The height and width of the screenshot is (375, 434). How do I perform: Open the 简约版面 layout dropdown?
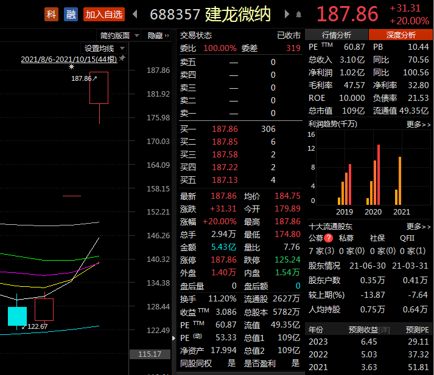point(119,35)
